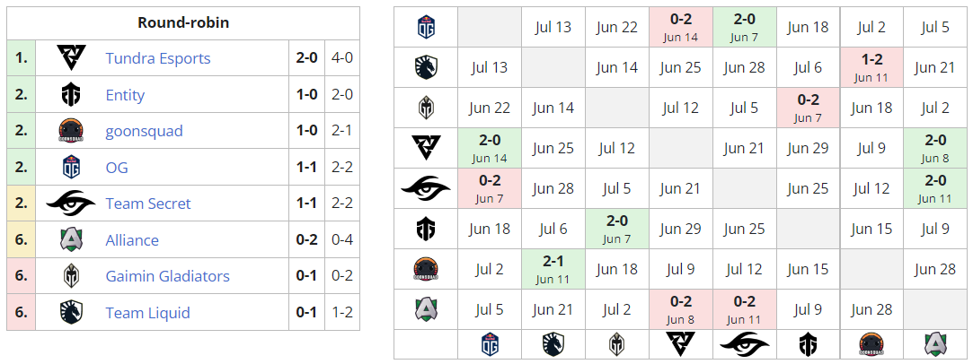
Task: Click the Alliance logo in the standings table
Action: click(72, 240)
